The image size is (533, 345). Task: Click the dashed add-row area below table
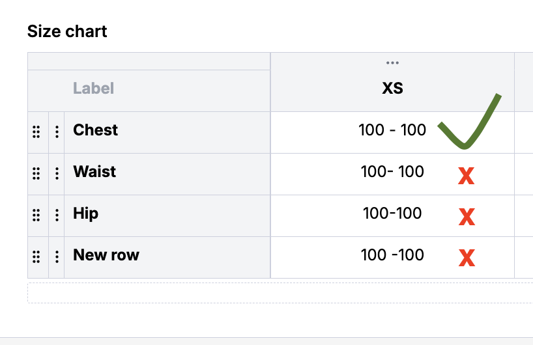[x=280, y=293]
